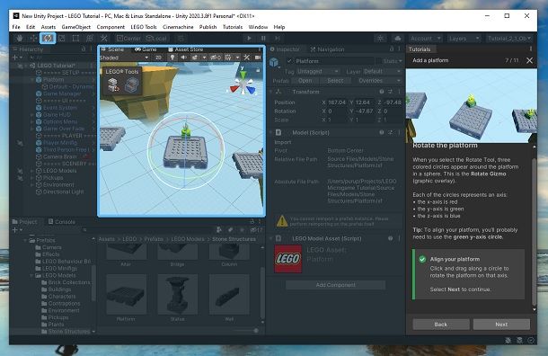The image size is (548, 356).
Task: Open scene component tools icon
Action: point(247,58)
